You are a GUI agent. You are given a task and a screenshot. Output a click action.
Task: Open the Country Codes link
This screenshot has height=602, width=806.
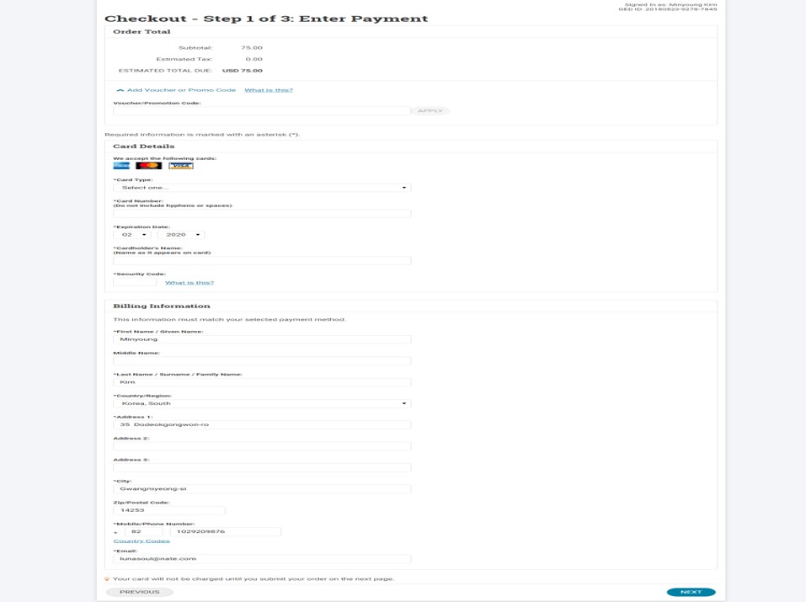(141, 541)
